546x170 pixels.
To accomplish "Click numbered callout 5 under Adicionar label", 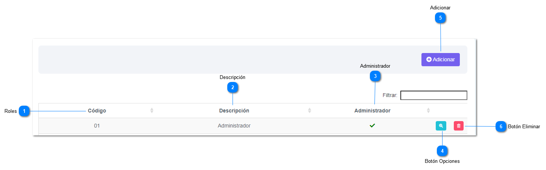I will pos(440,18).
